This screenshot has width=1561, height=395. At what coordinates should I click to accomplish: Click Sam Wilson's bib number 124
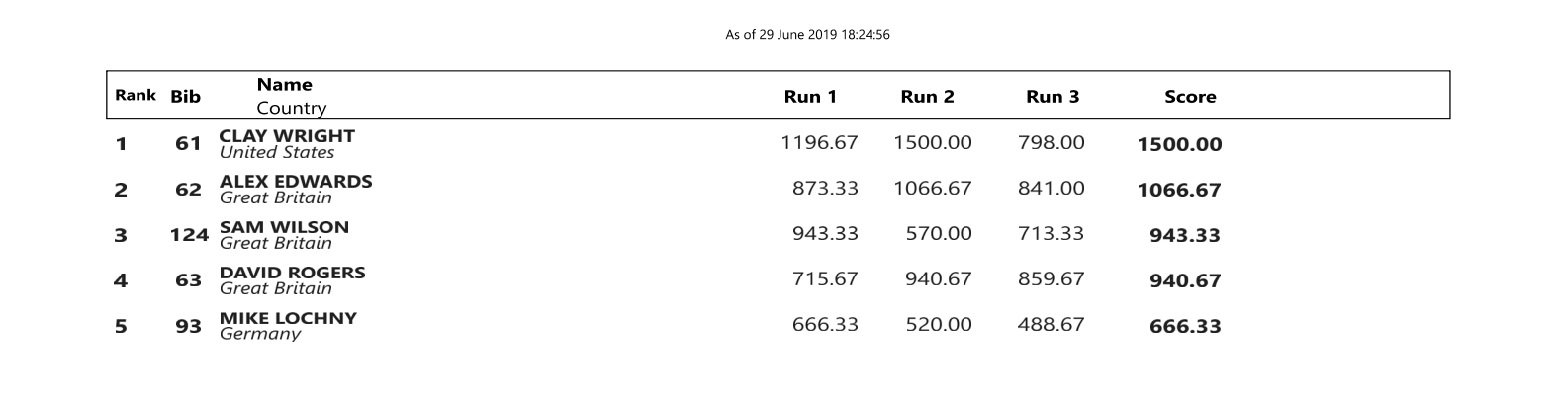click(x=189, y=235)
